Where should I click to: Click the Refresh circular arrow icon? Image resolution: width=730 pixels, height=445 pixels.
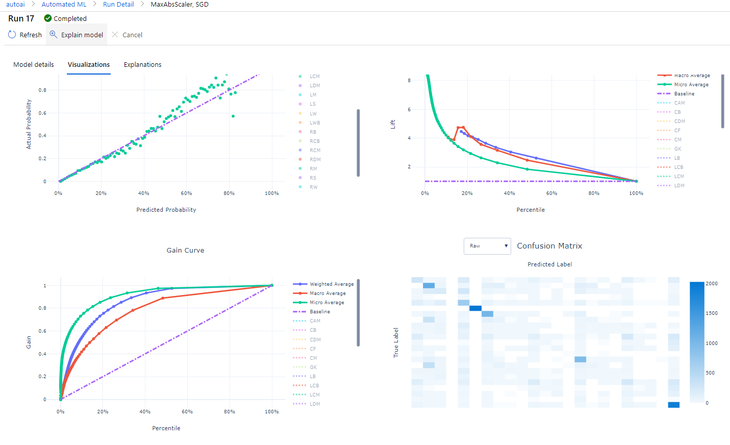click(12, 35)
